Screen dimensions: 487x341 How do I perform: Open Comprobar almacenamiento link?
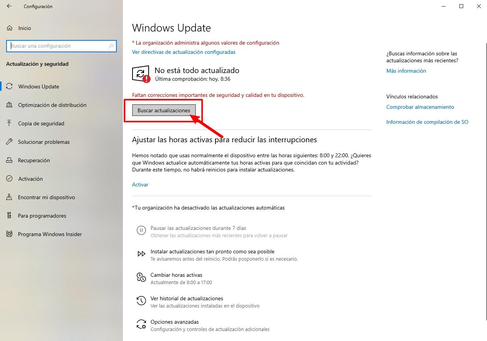tap(420, 107)
